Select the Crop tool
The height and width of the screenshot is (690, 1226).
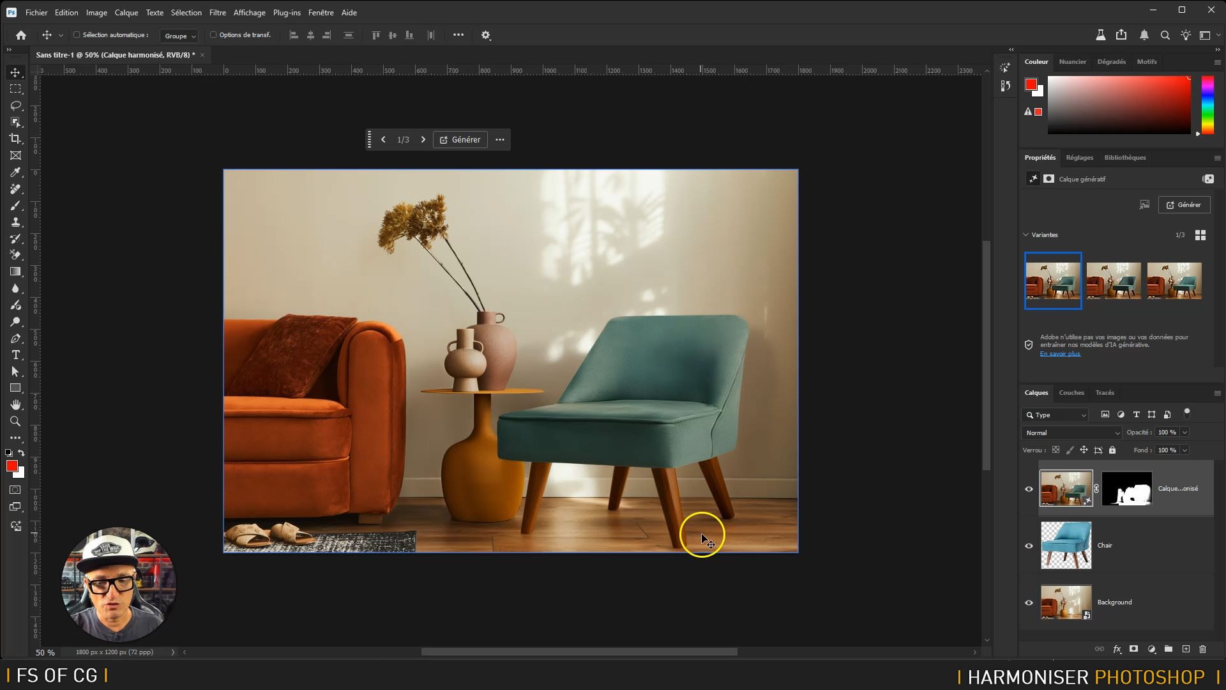(x=15, y=139)
